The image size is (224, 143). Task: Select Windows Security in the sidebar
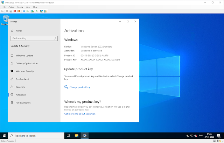(34, 71)
